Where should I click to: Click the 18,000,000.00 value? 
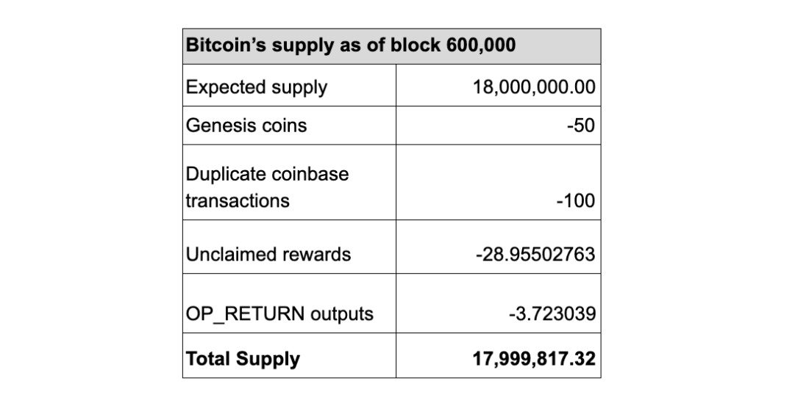click(535, 87)
